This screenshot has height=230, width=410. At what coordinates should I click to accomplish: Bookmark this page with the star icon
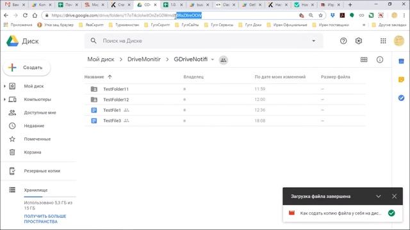coord(320,15)
